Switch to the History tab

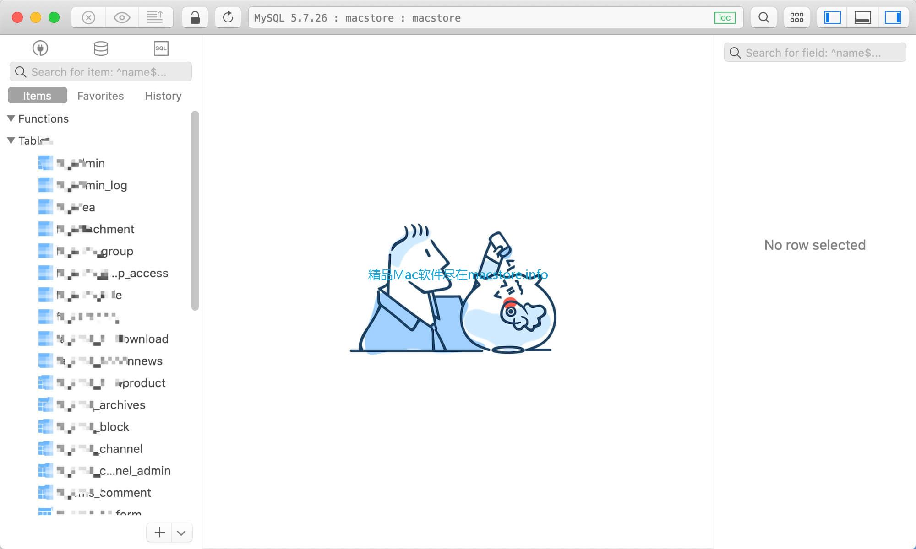click(x=162, y=96)
